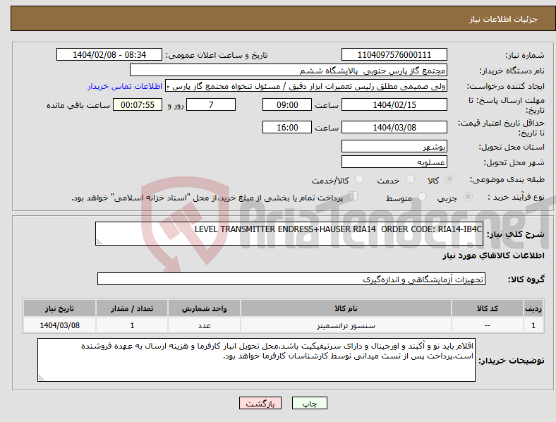
Task: Click the response deadline date 1404/02/15
Action: [x=394, y=104]
